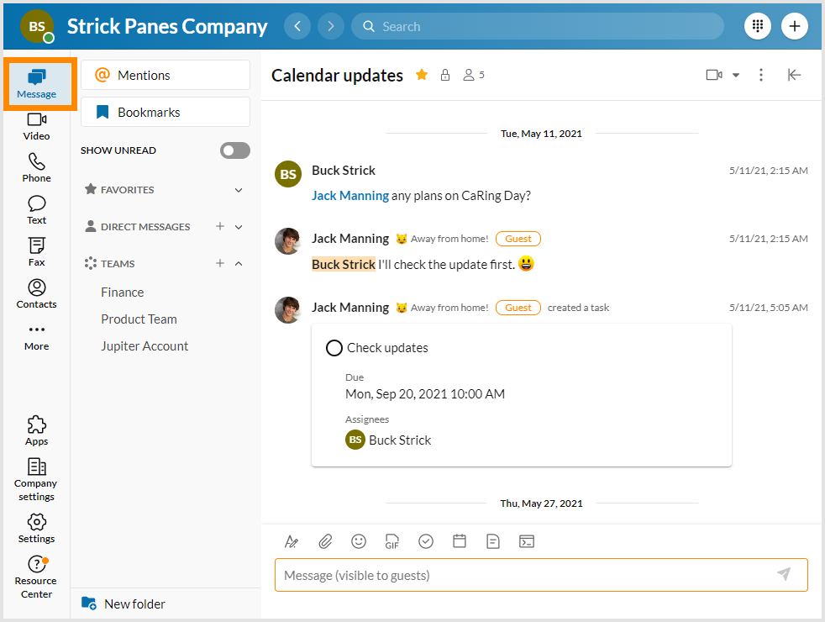Open the emoji picker
This screenshot has height=622, width=825.
[x=359, y=541]
